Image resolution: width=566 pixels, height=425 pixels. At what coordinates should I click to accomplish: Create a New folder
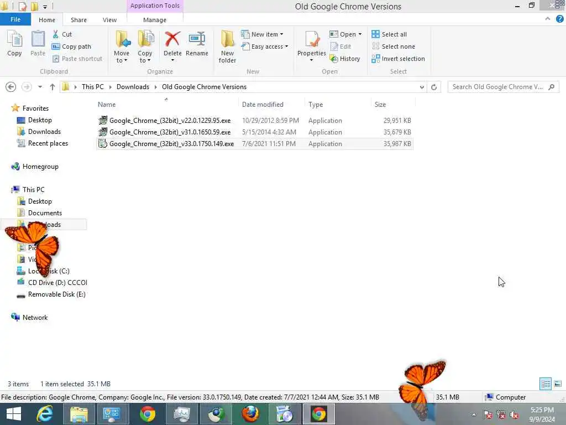(x=227, y=47)
